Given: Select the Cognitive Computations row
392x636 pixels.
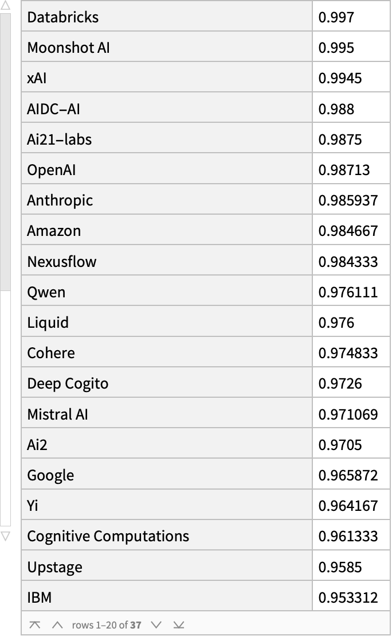Looking at the screenshot, I should tap(108, 536).
